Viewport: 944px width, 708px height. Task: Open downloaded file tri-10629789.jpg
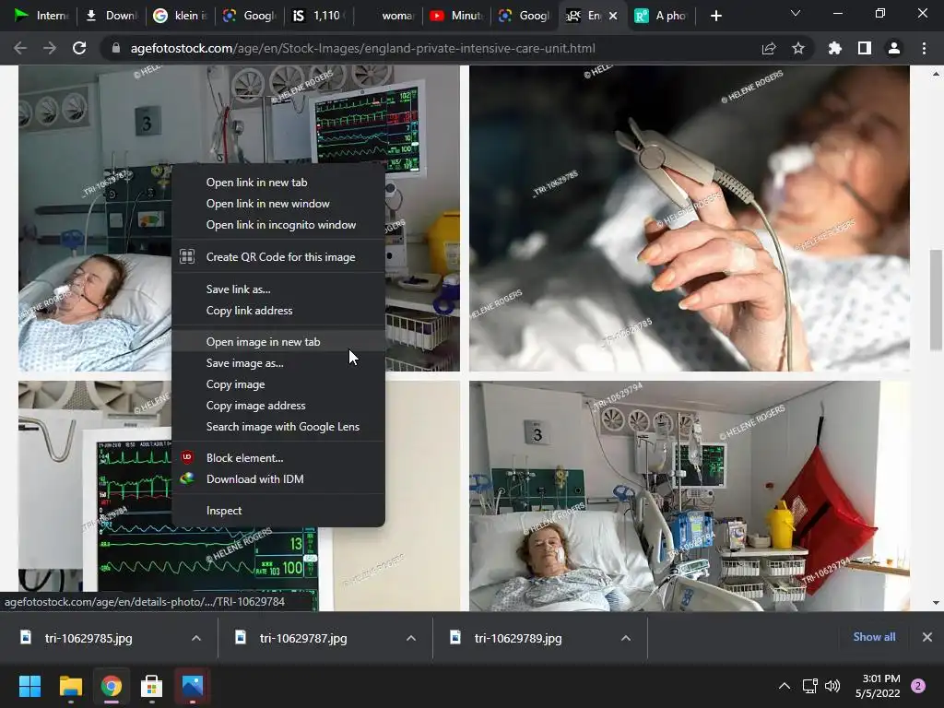[x=518, y=638]
